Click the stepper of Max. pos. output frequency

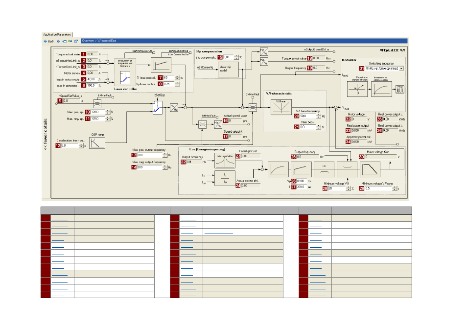165,155
